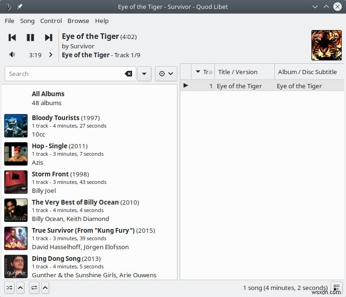Open repeat options arrow

[45, 288]
